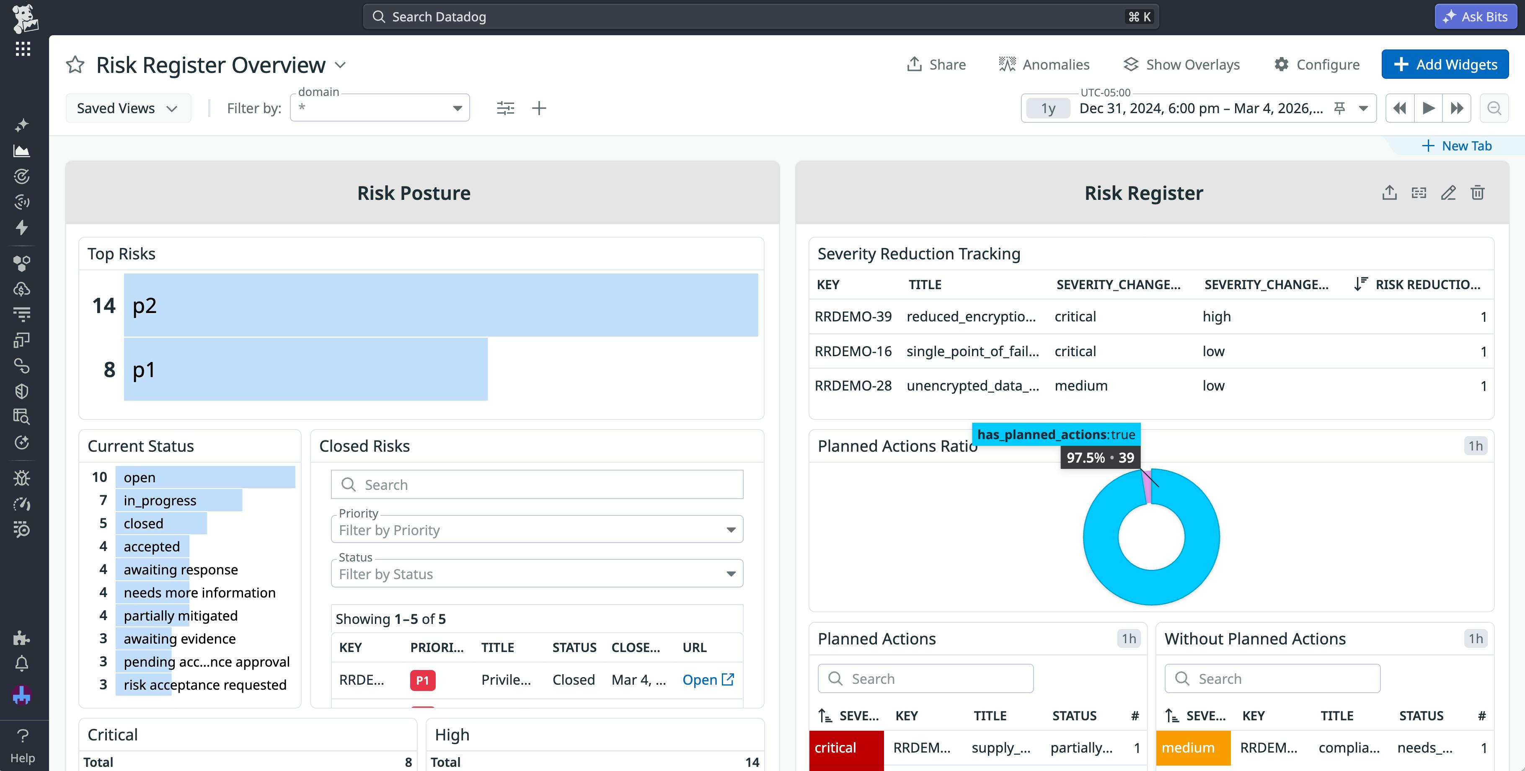Open the Anomalies menu
Image resolution: width=1525 pixels, height=771 pixels.
[x=1043, y=64]
